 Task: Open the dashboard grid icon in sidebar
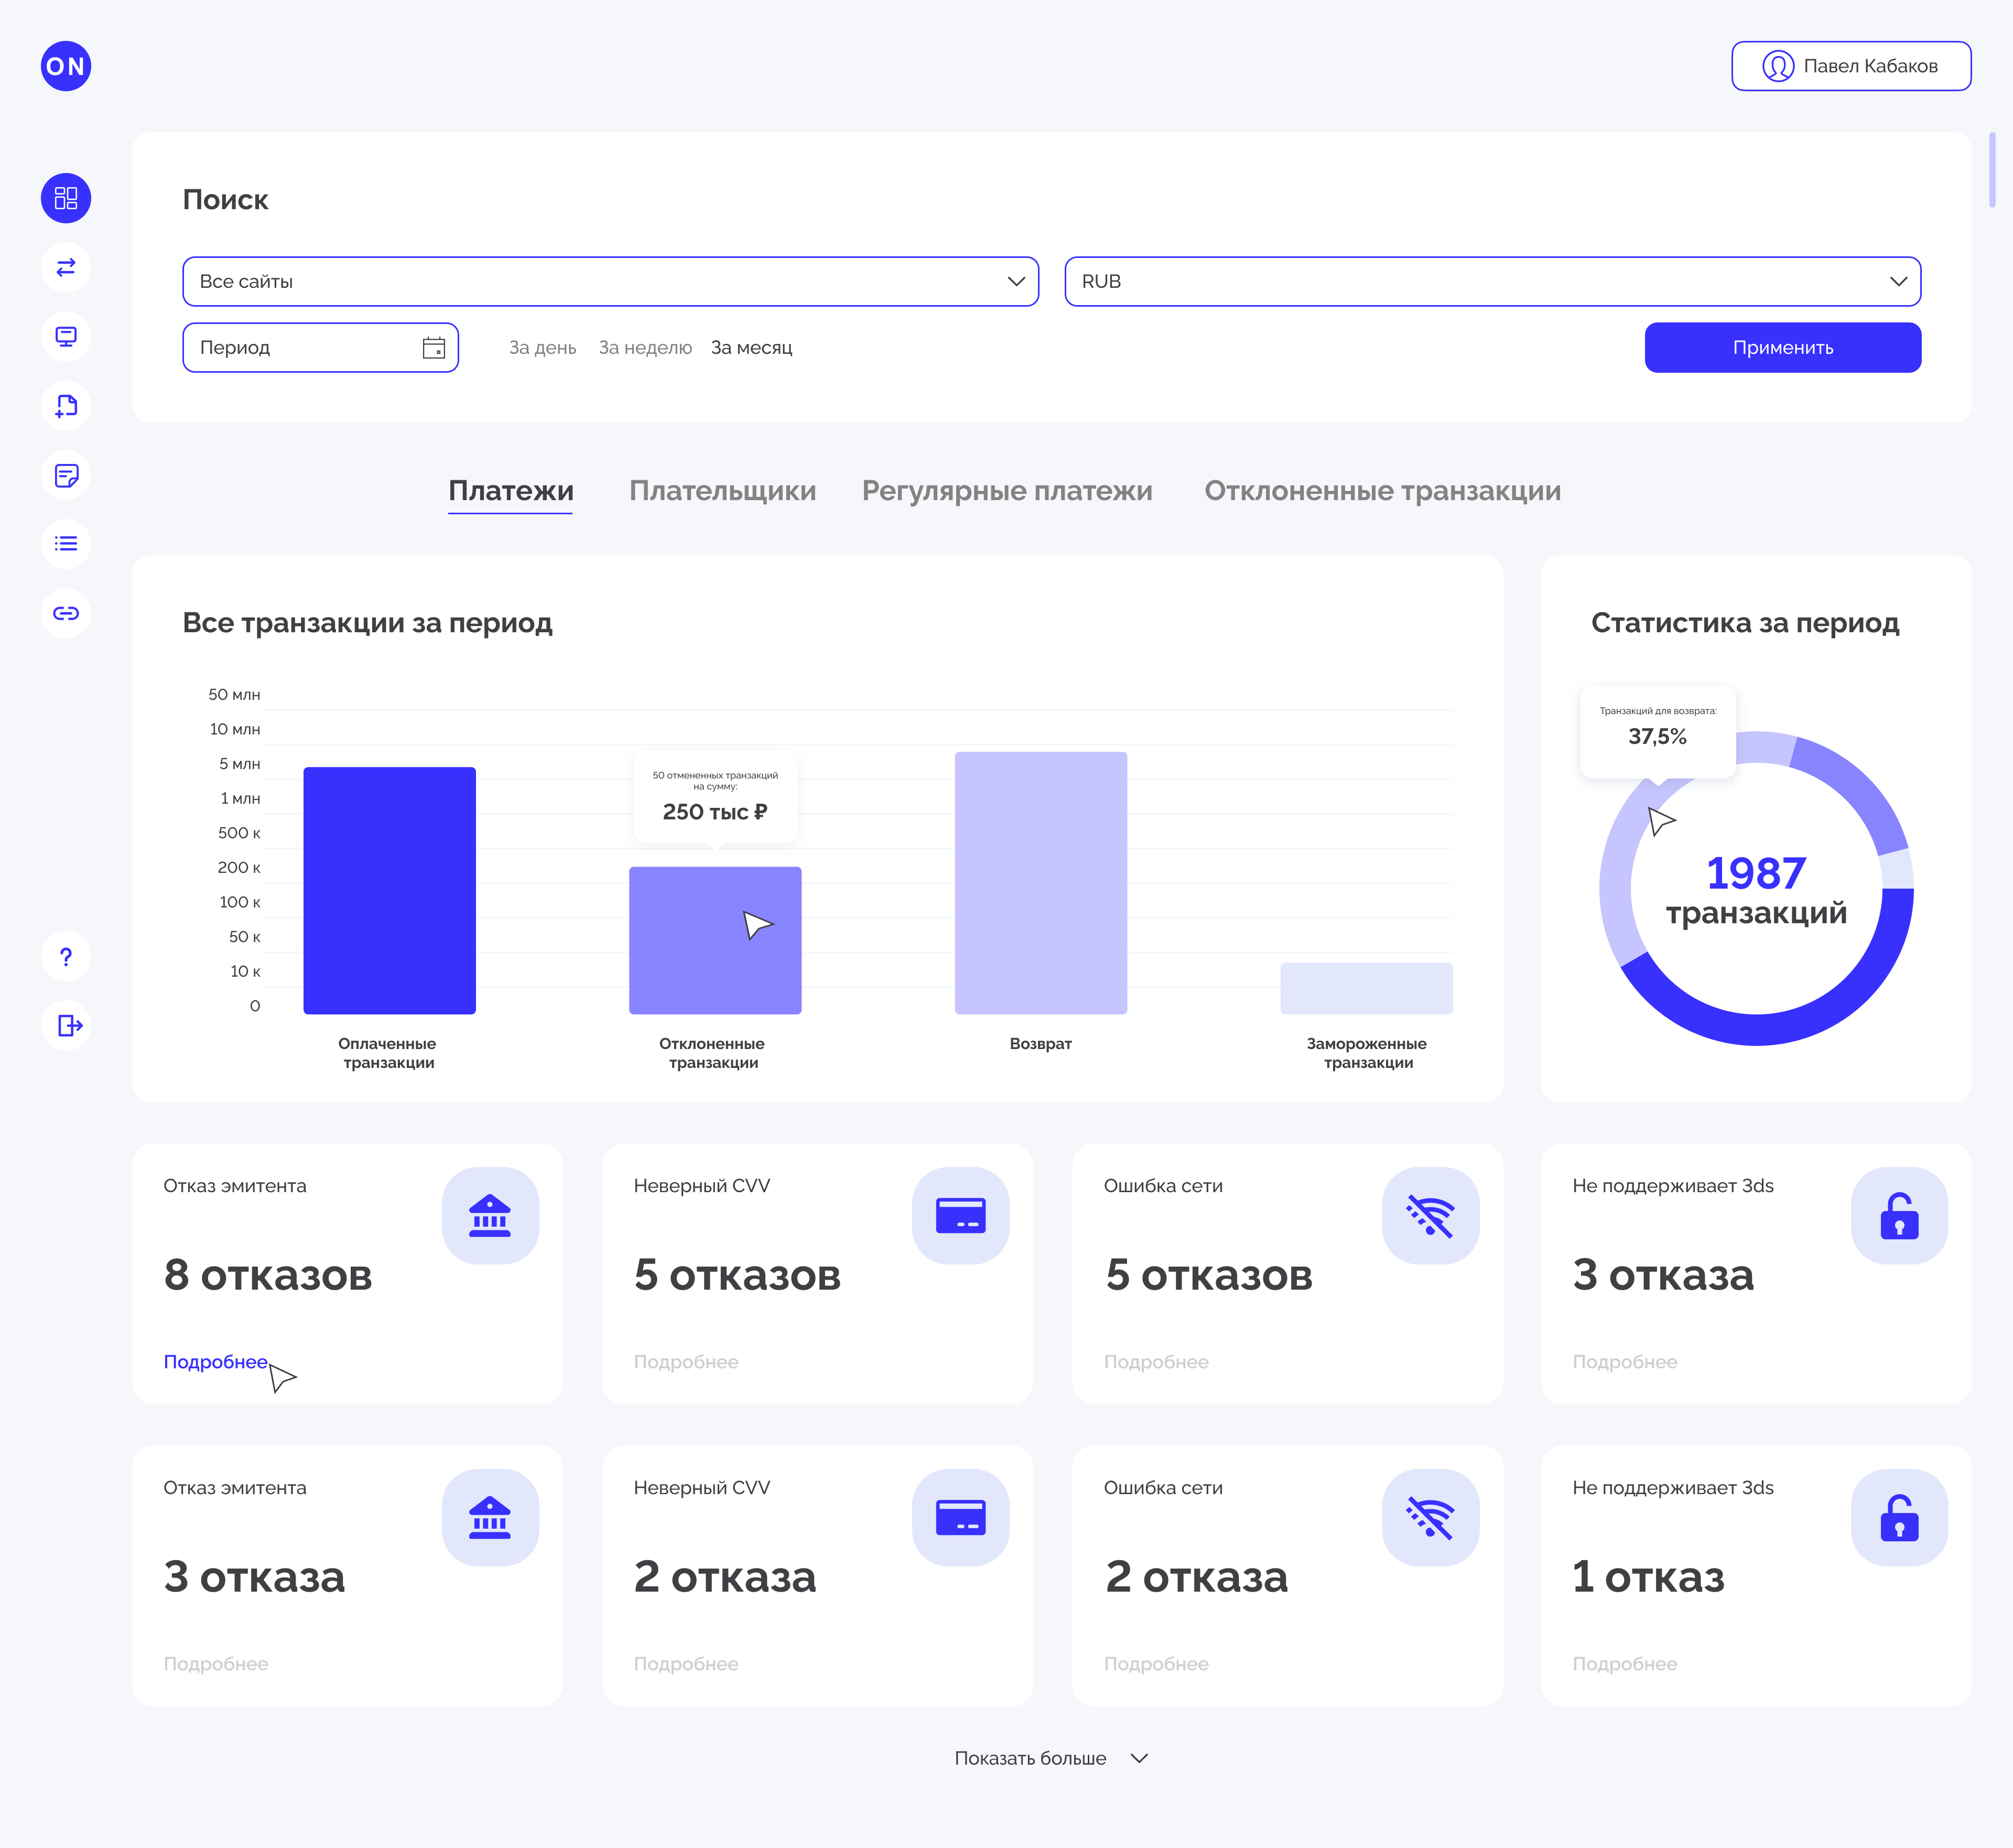tap(66, 198)
